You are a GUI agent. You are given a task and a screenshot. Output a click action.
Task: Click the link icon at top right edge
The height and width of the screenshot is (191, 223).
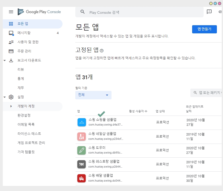[x=220, y=12]
